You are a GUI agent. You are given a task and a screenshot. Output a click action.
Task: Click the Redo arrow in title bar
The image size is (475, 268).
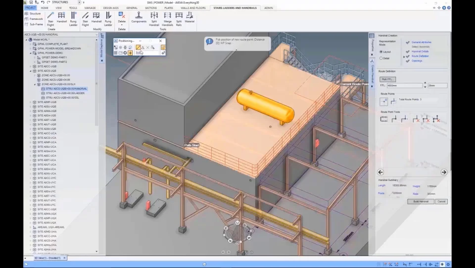point(48,2)
